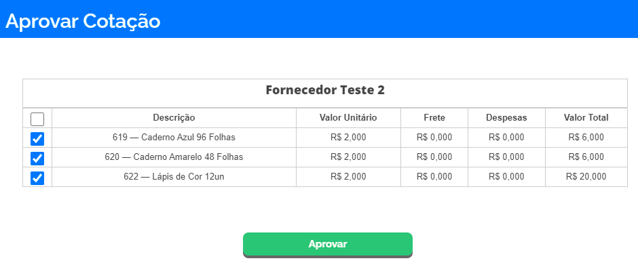The image size is (638, 265).
Task: Uncheck the Caderno Amarelo 48 Folhas checkbox
Action: pyautogui.click(x=37, y=159)
